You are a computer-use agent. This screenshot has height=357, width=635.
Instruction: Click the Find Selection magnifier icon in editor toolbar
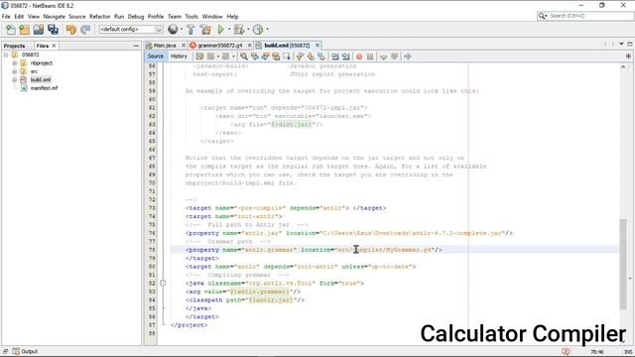coord(244,57)
